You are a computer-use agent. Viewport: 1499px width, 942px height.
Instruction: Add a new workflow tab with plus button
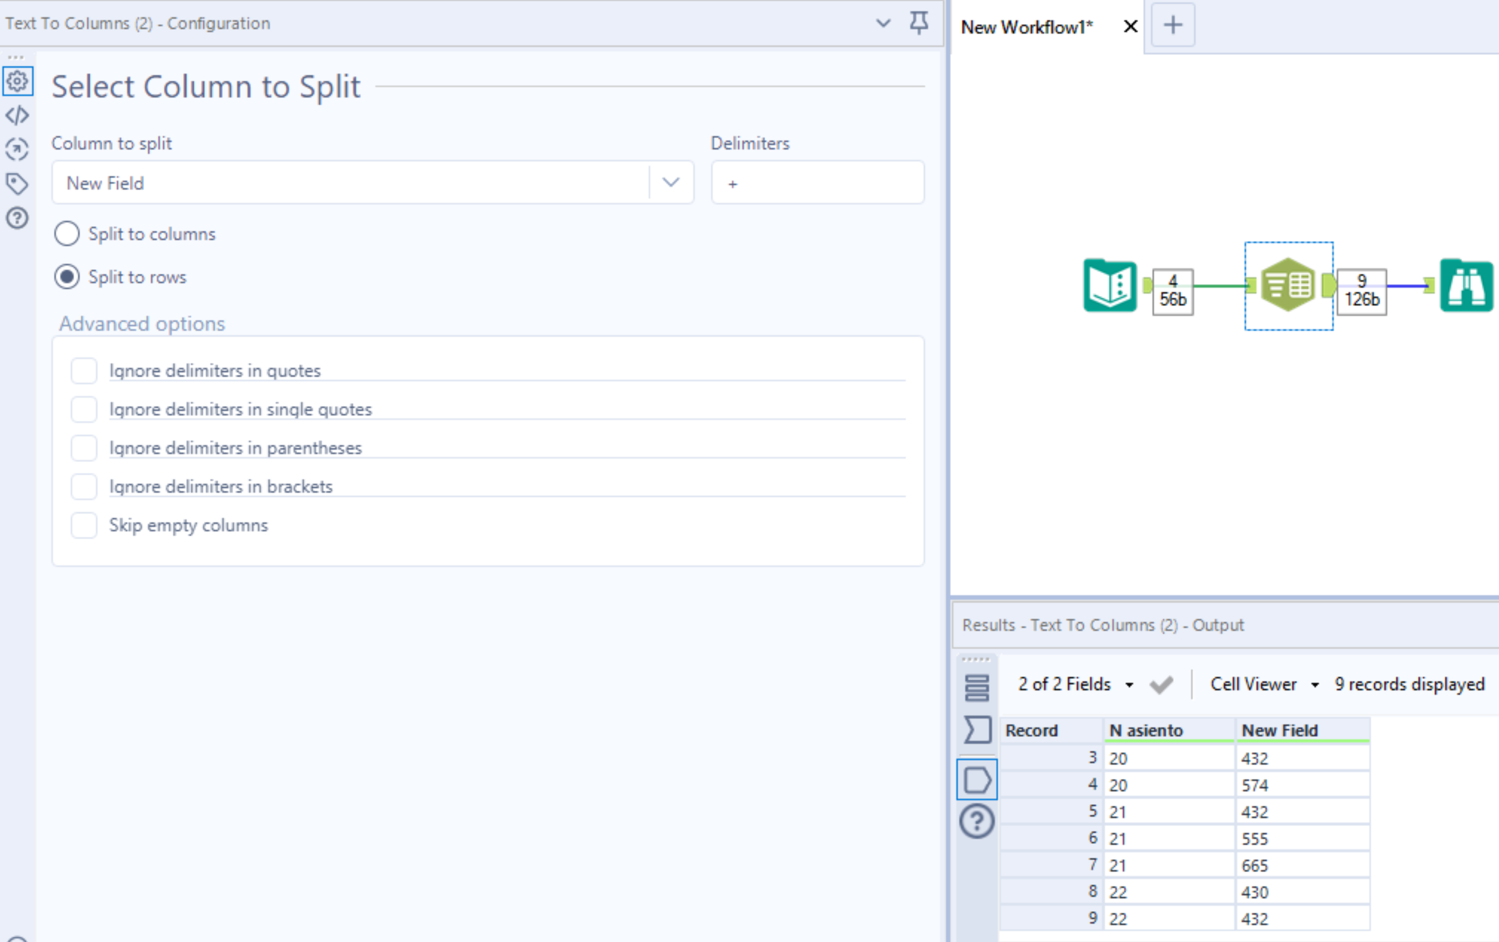1173,26
